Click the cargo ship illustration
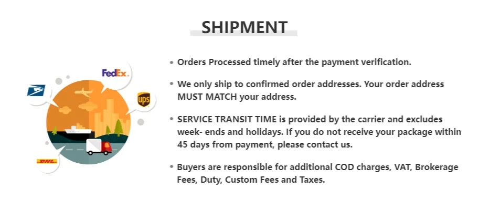 pos(78,129)
